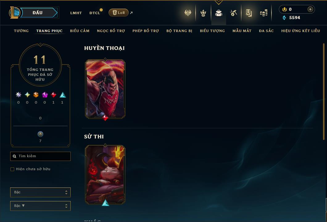
Task: Open the Store coins icon
Action: pos(264,13)
